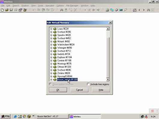
Task: Click the network tray icon
Action: click(x=142, y=117)
